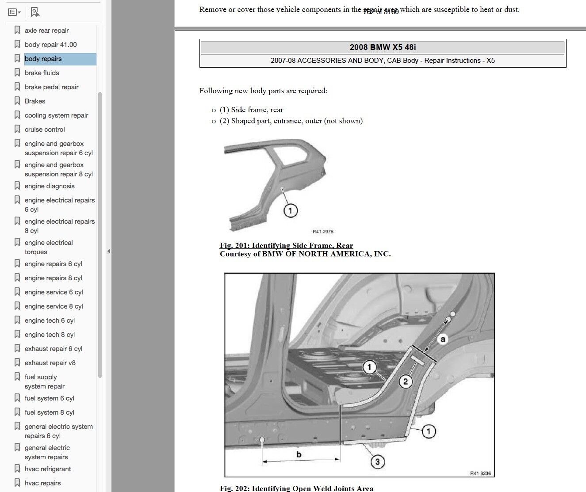Jump to engine electrical torques bookmark
Viewport: 586px width, 492px height.
[x=49, y=247]
